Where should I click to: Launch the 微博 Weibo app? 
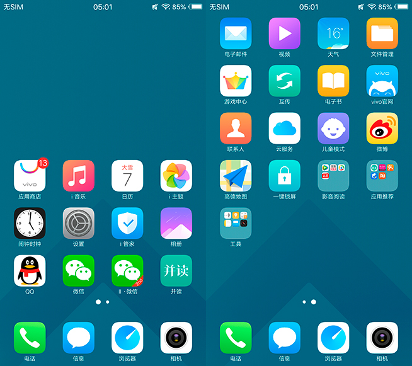[x=382, y=129]
